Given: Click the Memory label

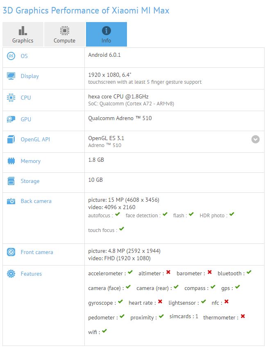Looking at the screenshot, I should tap(31, 161).
